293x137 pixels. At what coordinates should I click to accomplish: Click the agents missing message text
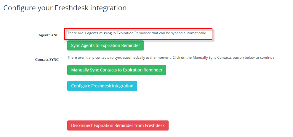[x=136, y=33]
